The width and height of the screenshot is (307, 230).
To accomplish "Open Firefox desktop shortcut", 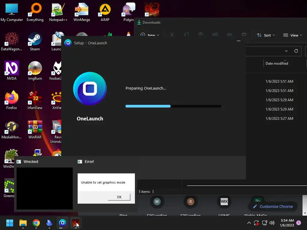I will 12,100.
